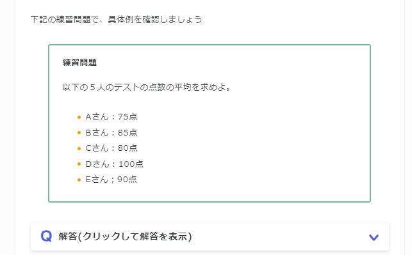Image resolution: width=412 pixels, height=255 pixels.
Task: Click the orange bullet beside Cさん
Action: pyautogui.click(x=79, y=149)
